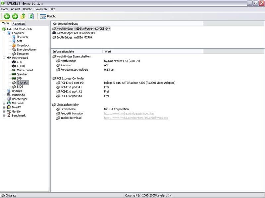Open the Ansicht menu

[15, 9]
